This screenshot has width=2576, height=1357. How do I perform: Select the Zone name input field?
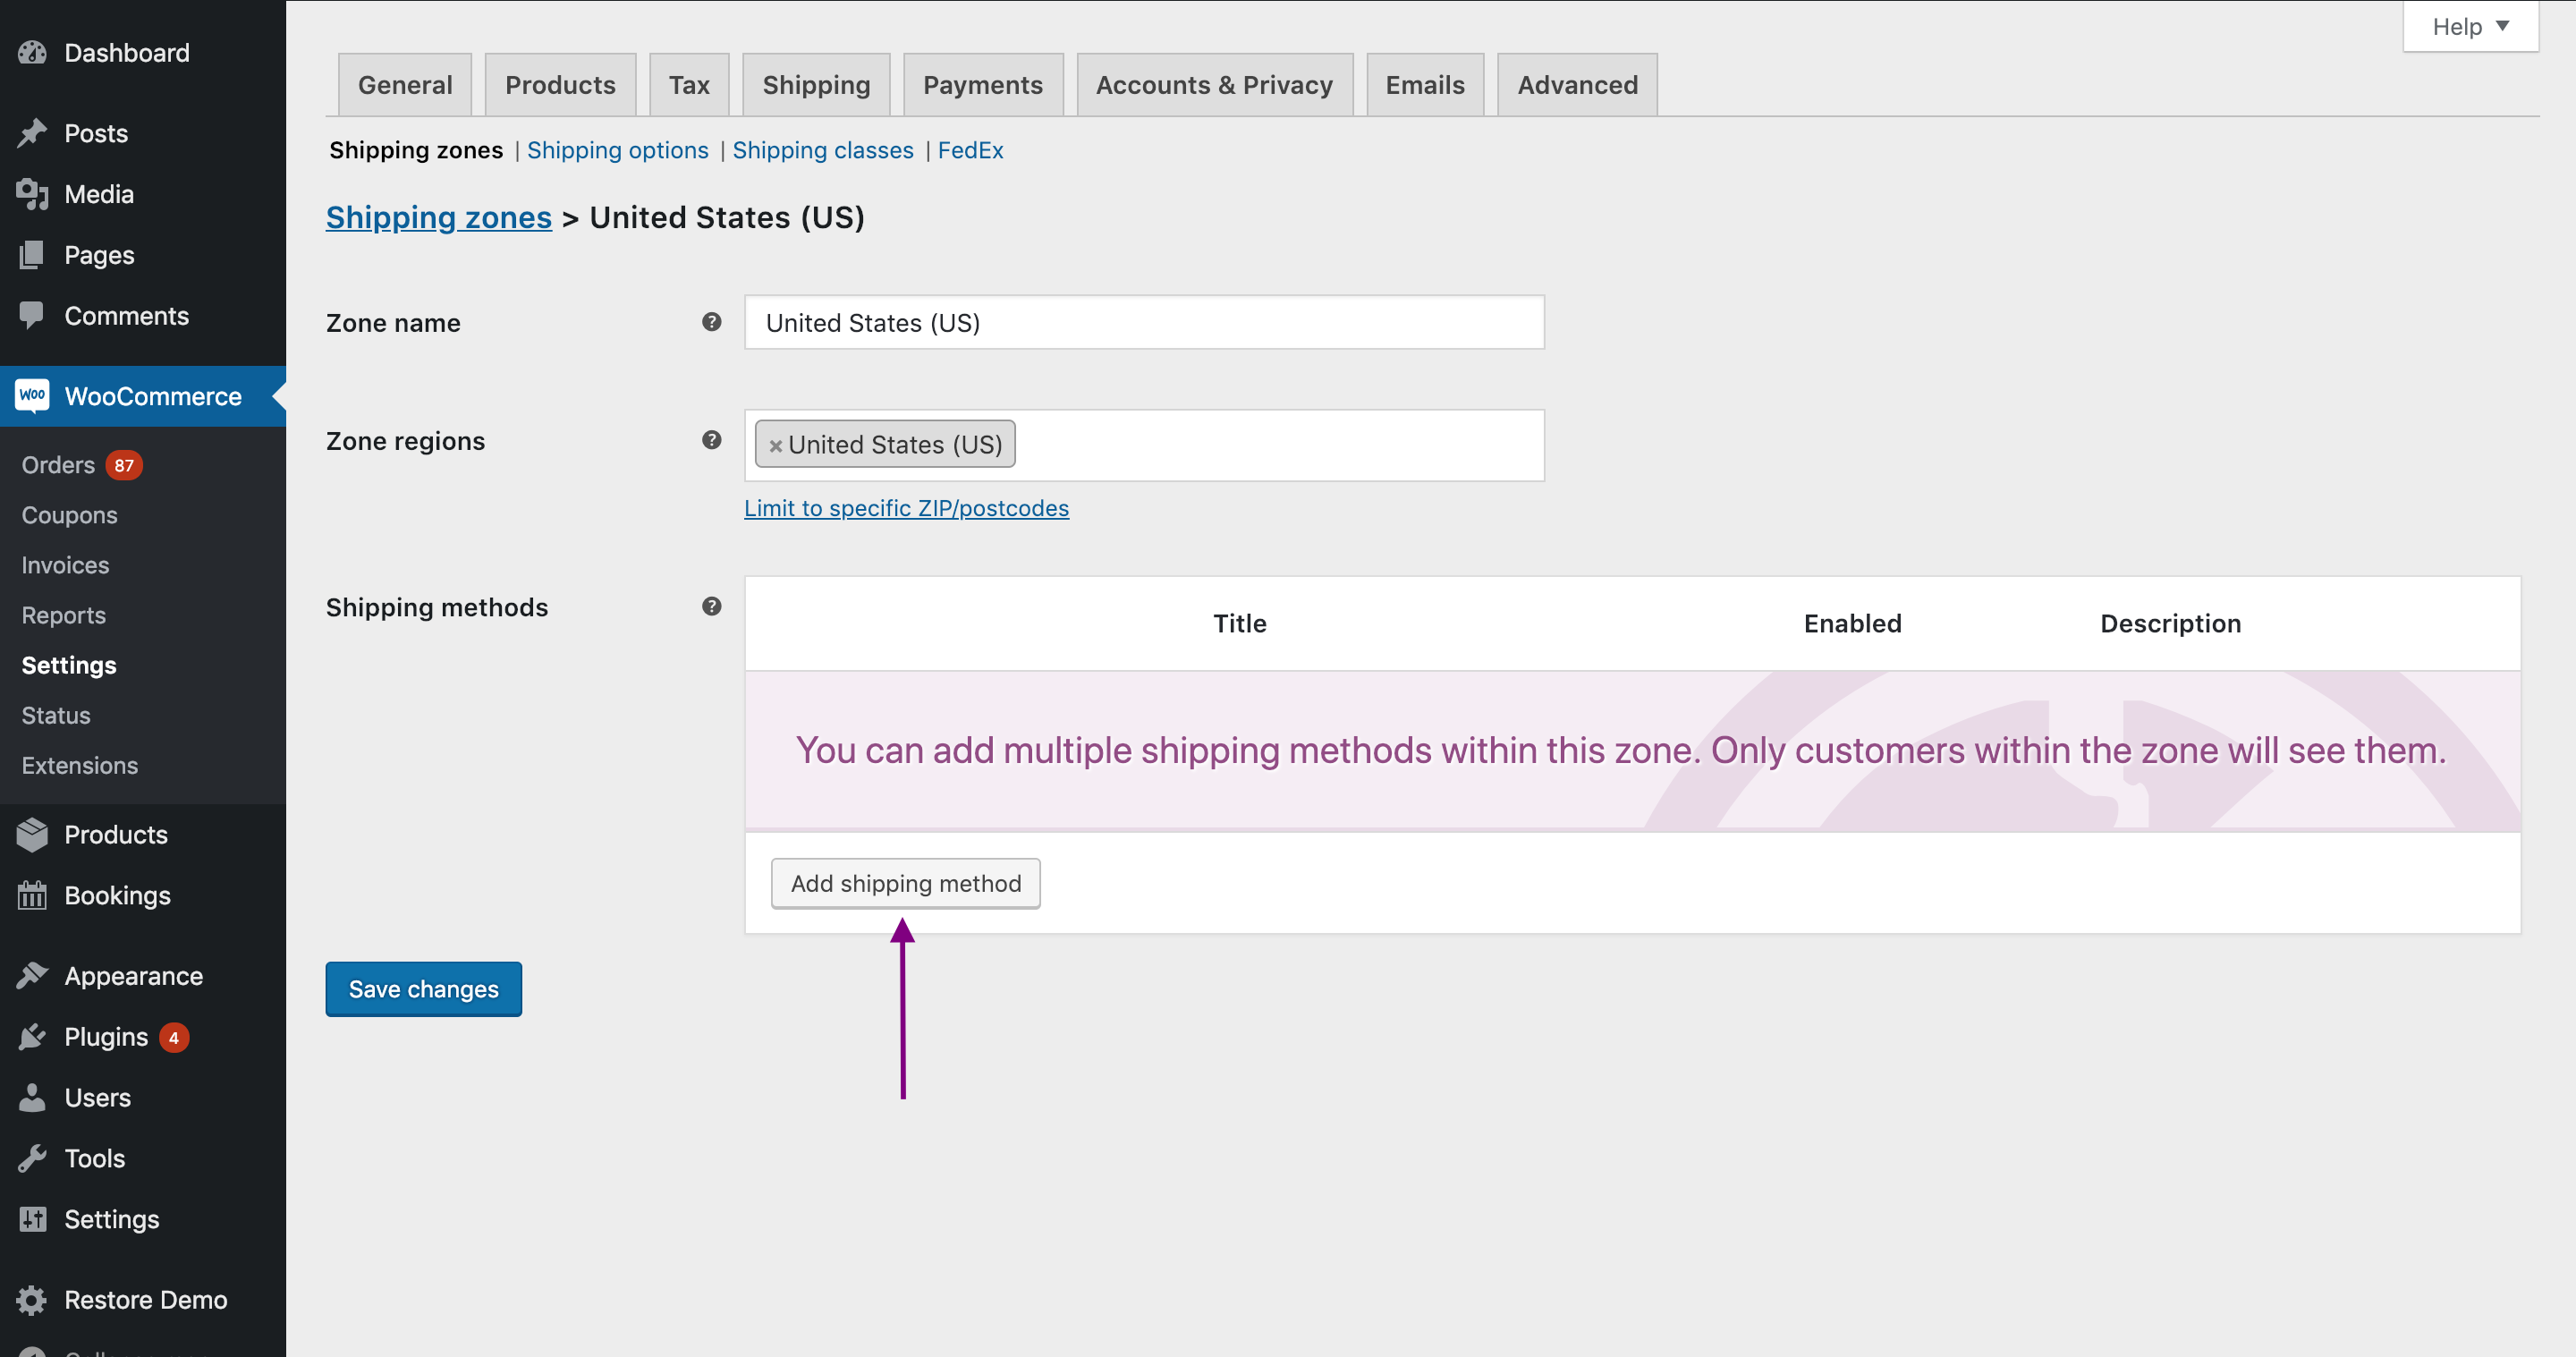coord(1145,320)
